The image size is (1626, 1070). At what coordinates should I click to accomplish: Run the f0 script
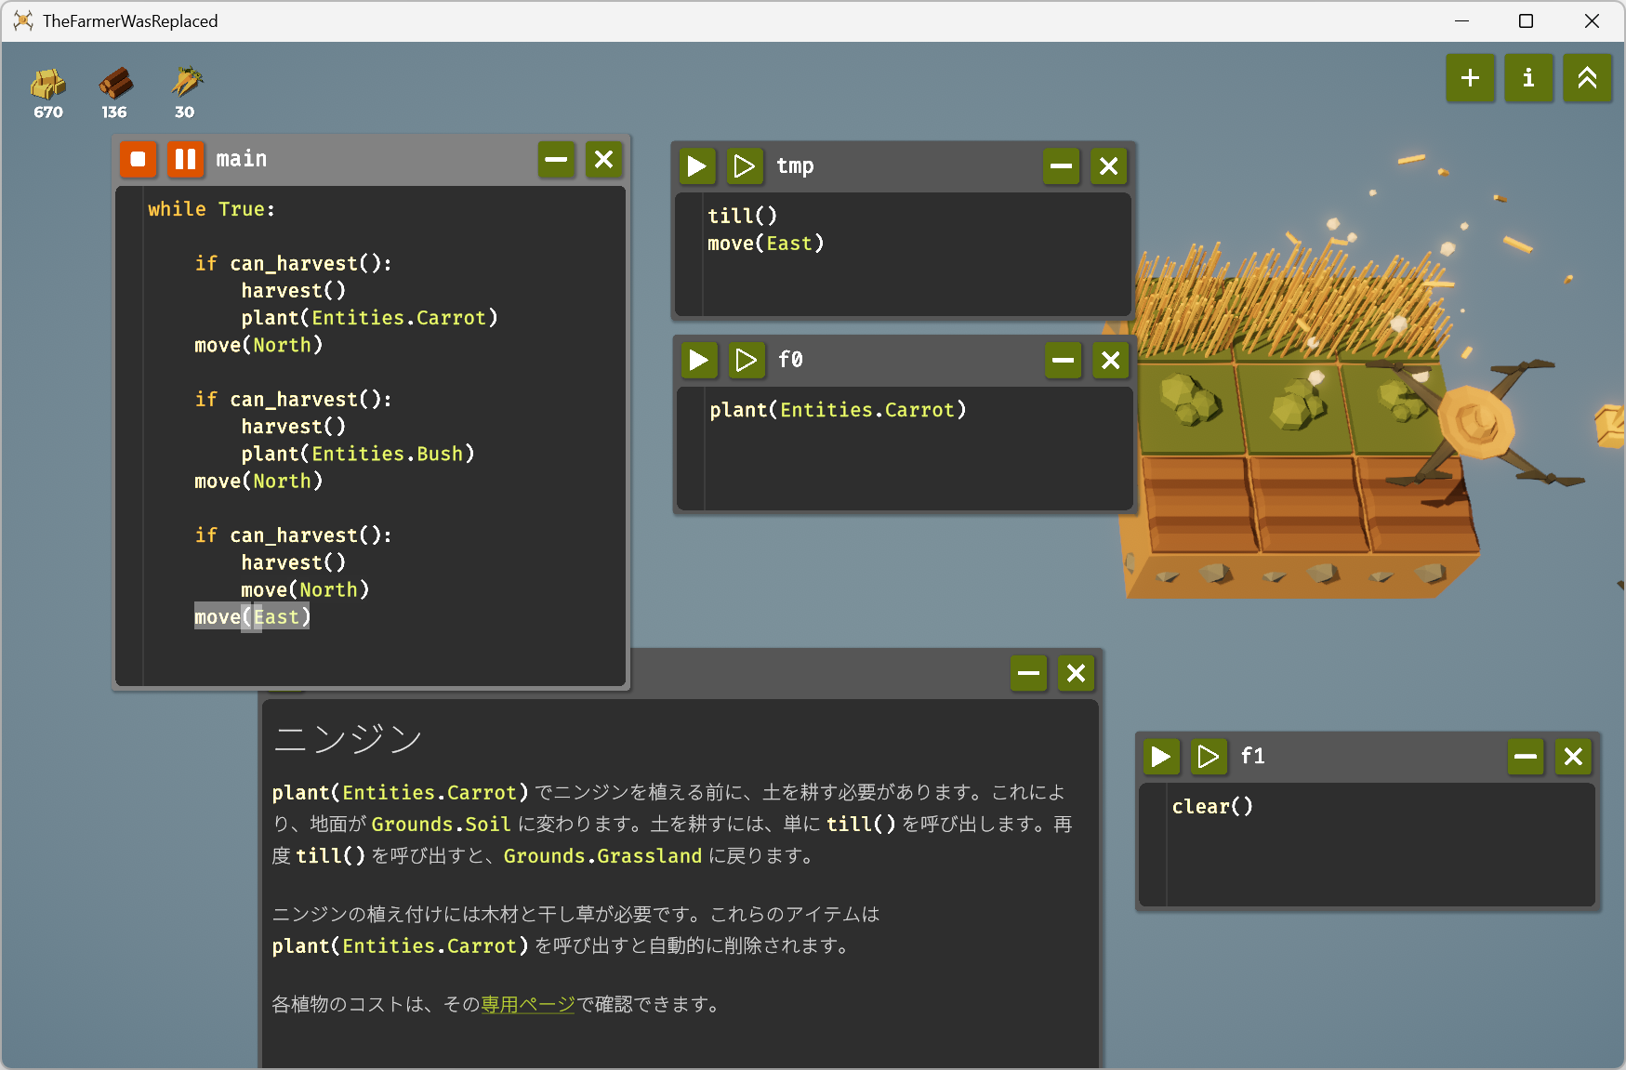[698, 360]
